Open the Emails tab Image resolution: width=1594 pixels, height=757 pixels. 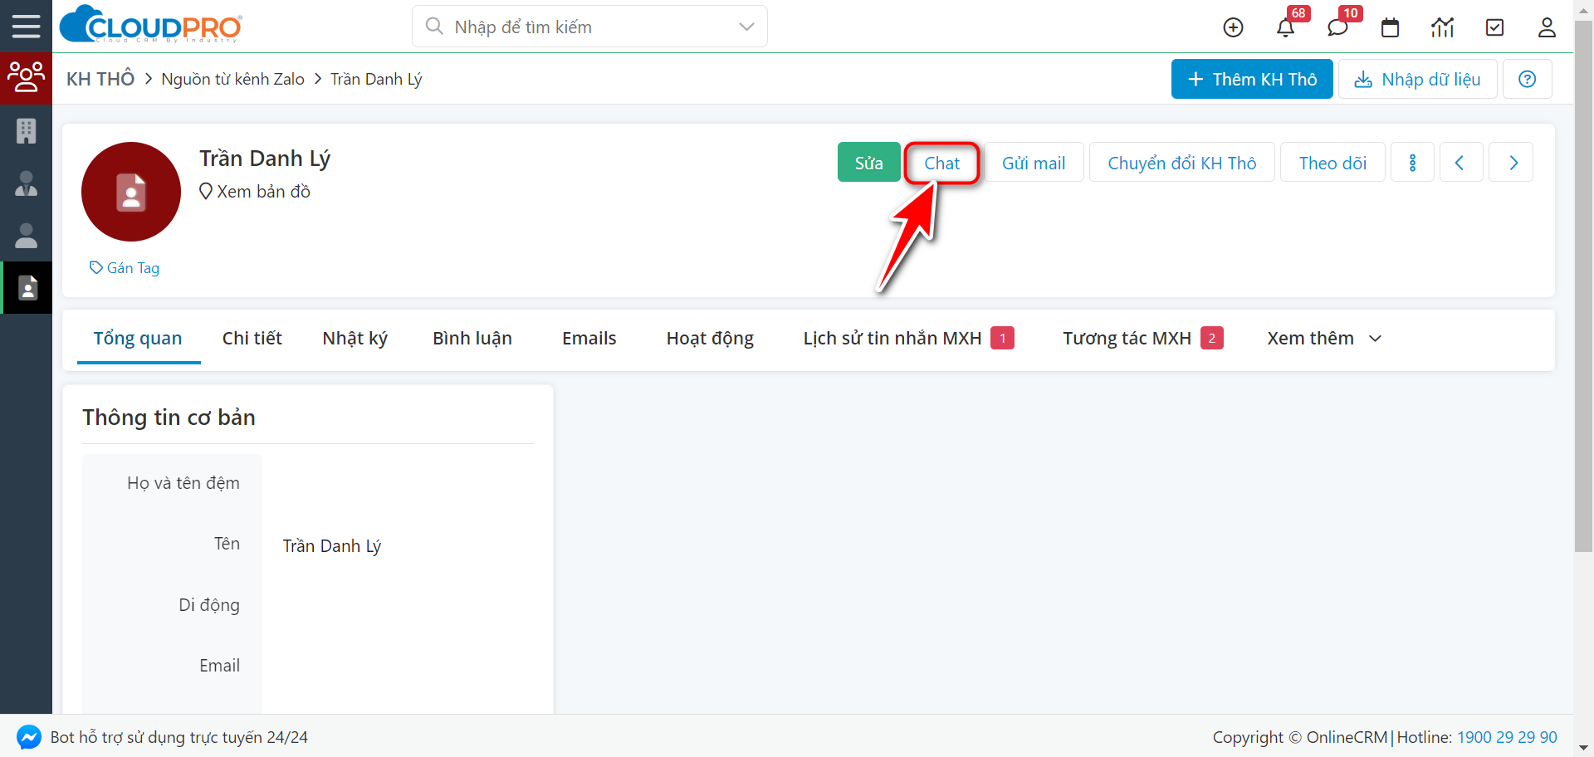589,339
